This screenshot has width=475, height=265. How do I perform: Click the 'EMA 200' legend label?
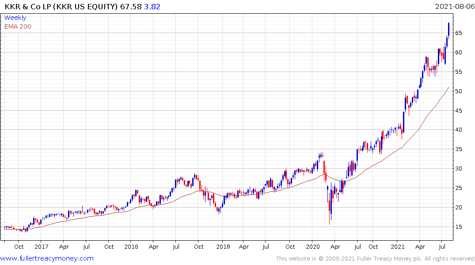click(18, 26)
